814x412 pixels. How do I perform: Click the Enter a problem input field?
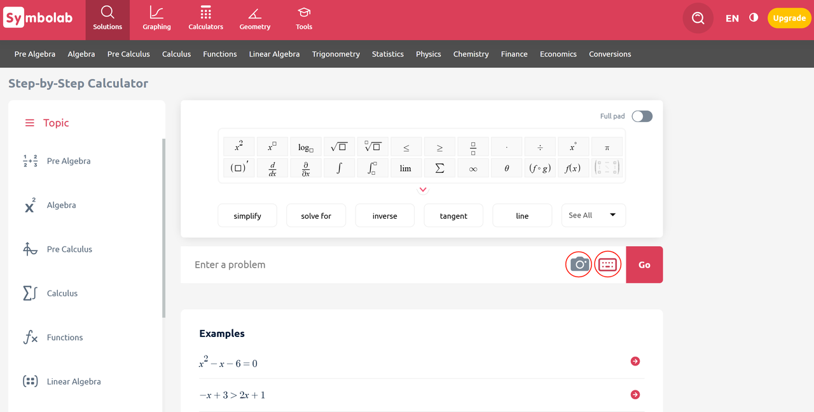click(x=369, y=264)
